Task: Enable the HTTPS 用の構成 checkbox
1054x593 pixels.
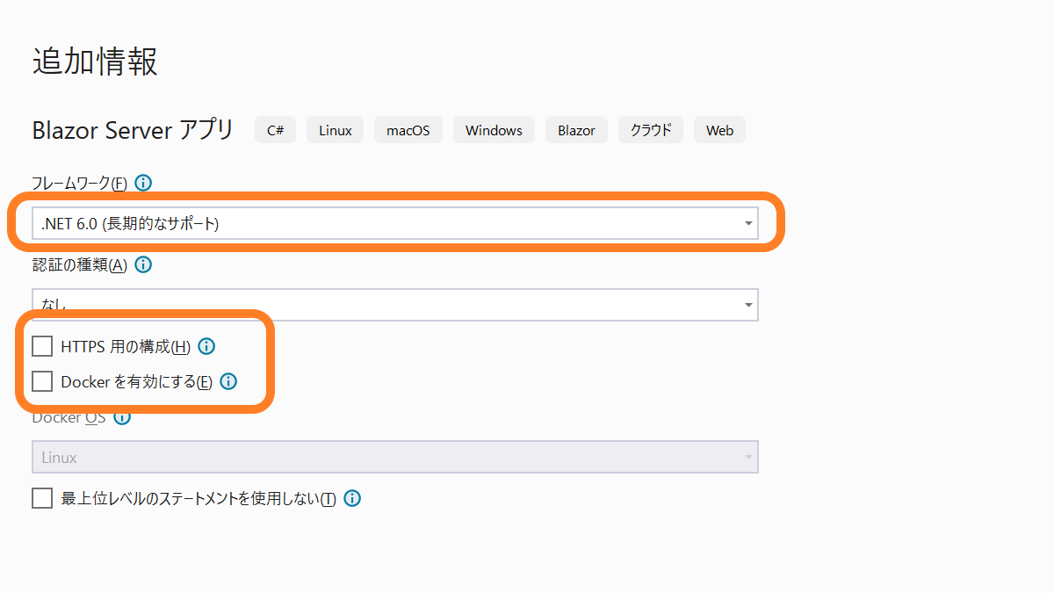Action: [42, 346]
